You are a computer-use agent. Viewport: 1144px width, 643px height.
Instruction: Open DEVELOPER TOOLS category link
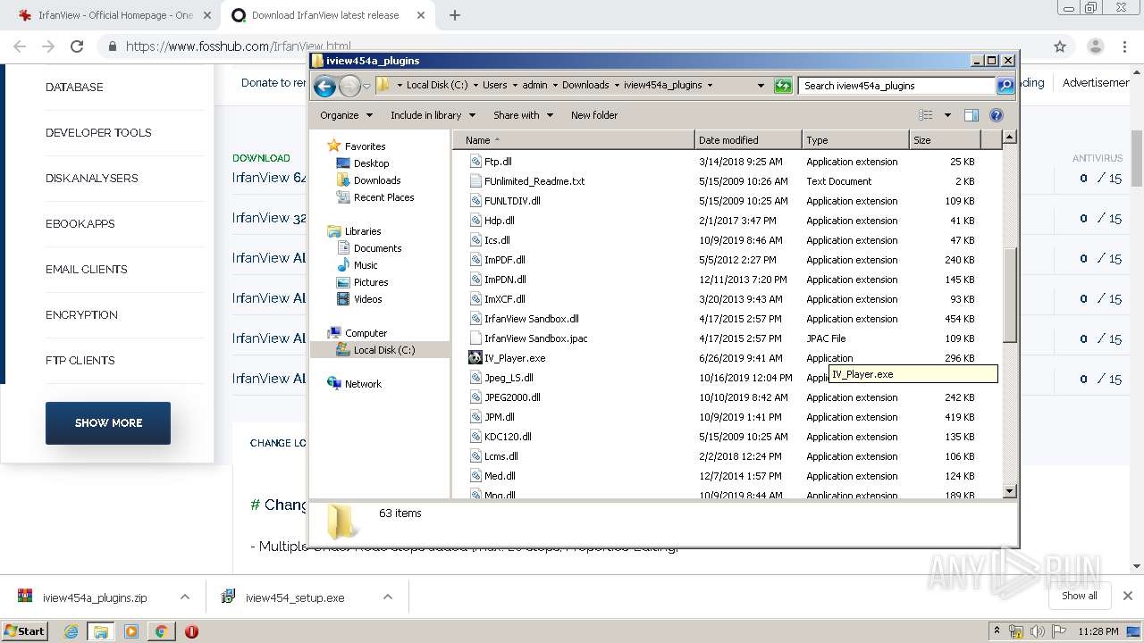point(98,133)
